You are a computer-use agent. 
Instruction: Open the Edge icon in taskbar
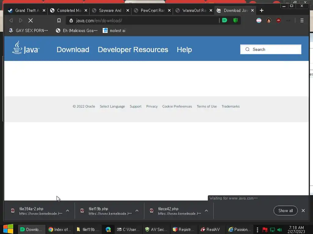click(108, 229)
